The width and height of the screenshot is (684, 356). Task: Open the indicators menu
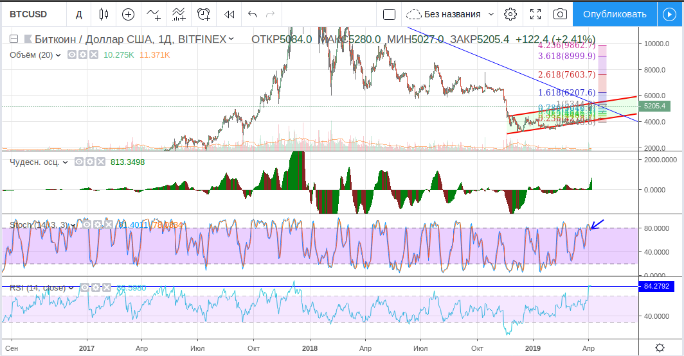[x=154, y=13]
